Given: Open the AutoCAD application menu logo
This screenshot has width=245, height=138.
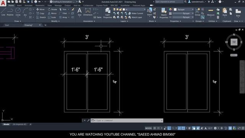Looking at the screenshot, I should coord(3,3).
